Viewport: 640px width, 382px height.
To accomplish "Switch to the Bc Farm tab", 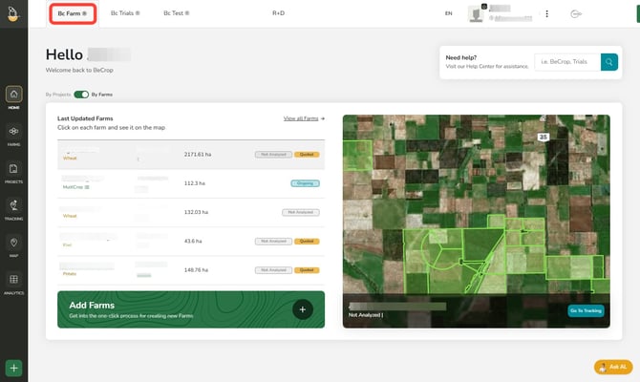I will (73, 13).
